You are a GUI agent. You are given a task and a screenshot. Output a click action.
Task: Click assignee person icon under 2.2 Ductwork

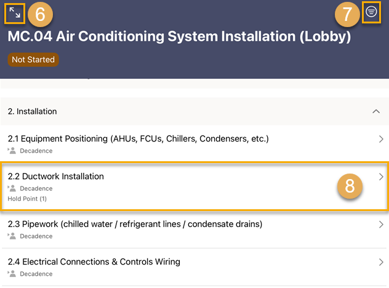[12, 188]
